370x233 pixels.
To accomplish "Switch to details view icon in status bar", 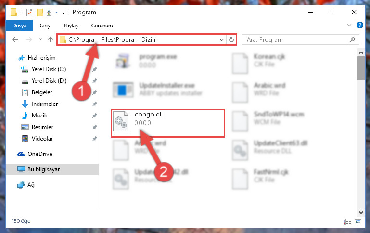I will pyautogui.click(x=347, y=221).
